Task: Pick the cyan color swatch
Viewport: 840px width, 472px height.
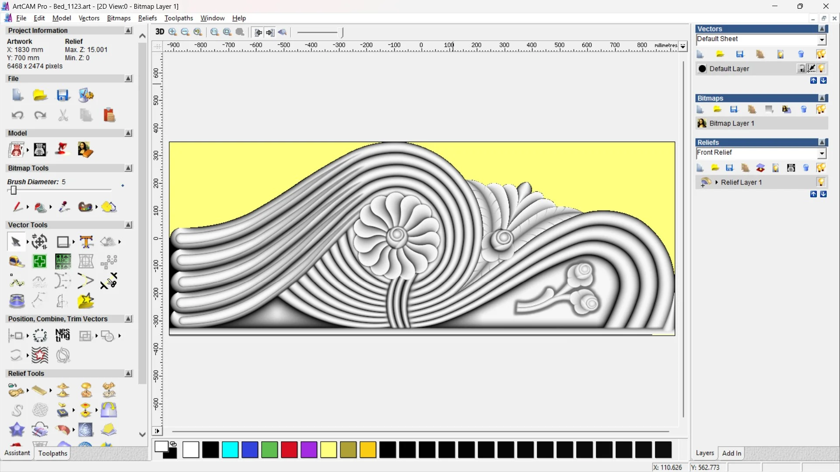Action: 230,449
